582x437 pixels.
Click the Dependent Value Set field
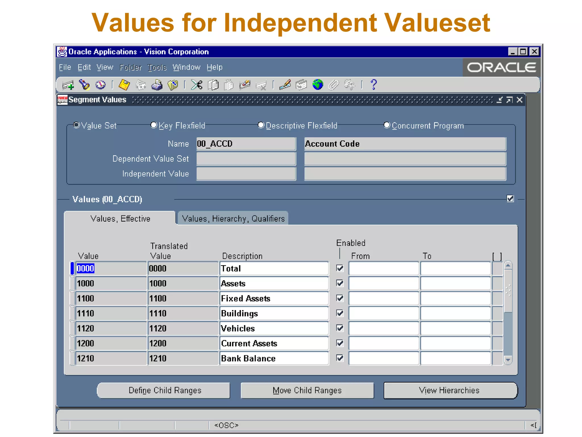tap(246, 159)
